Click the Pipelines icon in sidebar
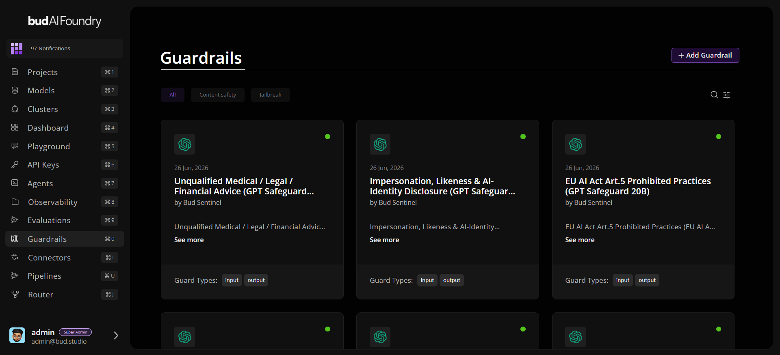This screenshot has height=355, width=780. click(x=15, y=275)
